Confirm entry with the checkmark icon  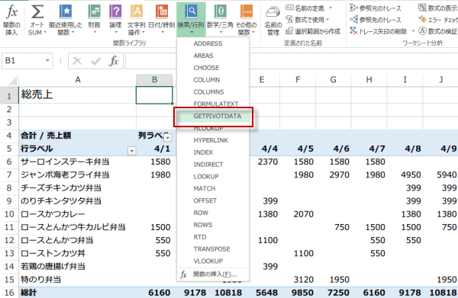pos(96,61)
